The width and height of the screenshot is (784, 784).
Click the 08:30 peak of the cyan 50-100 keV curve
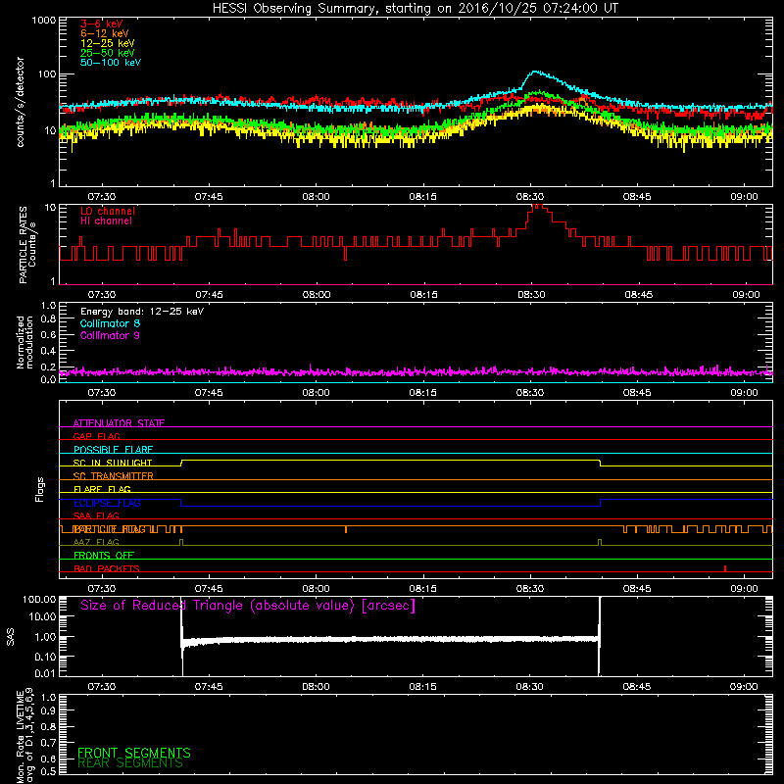click(x=535, y=73)
